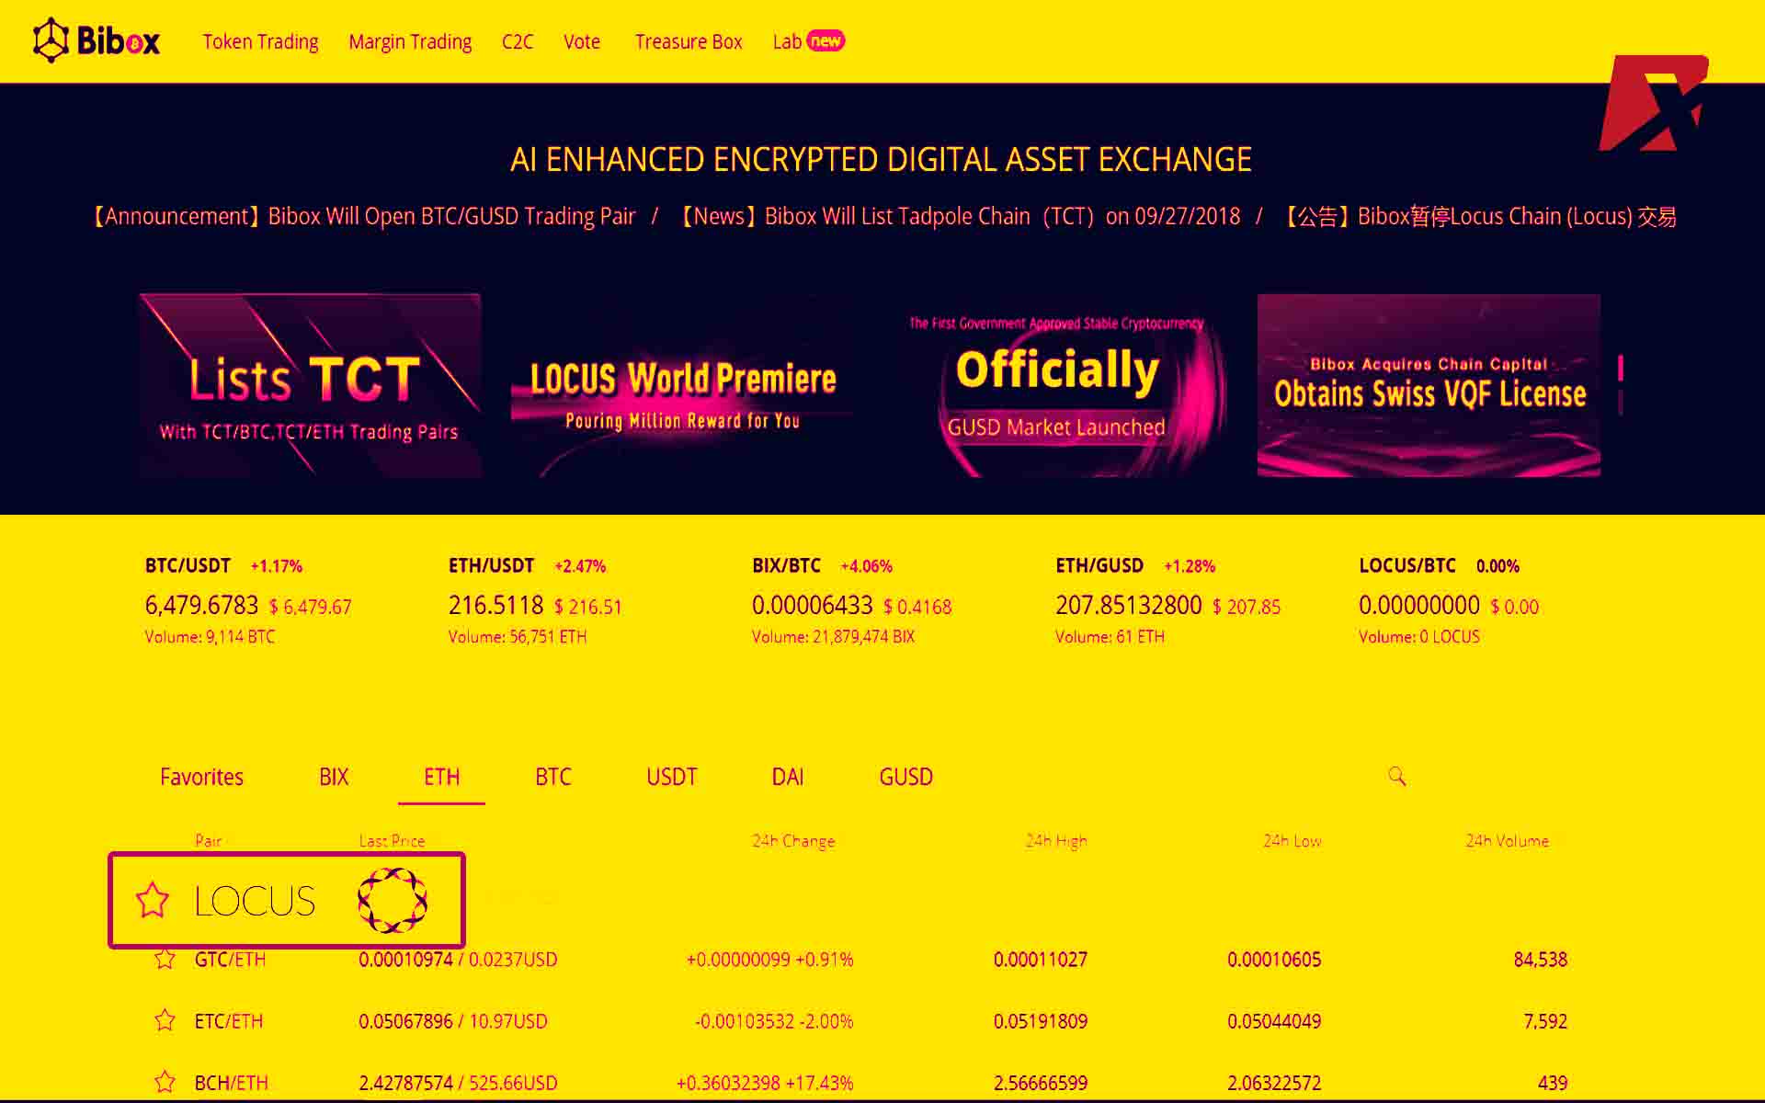Open the ETC/ETH pair
This screenshot has height=1103, width=1765.
tap(229, 1021)
